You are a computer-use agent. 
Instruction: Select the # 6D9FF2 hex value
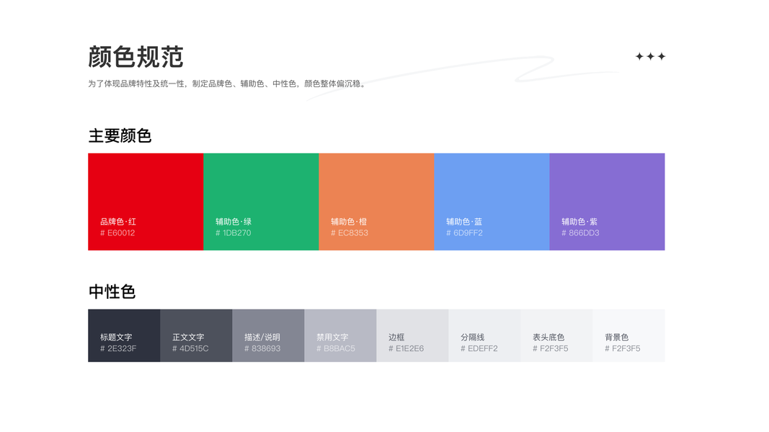coord(464,233)
